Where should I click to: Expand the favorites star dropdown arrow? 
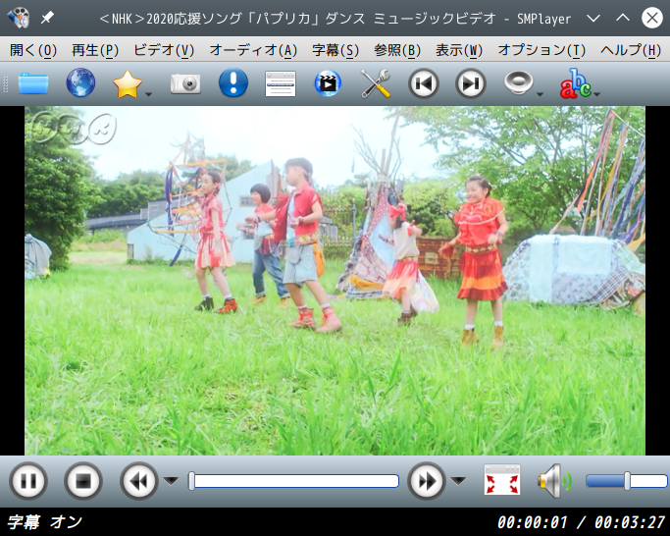pos(148,94)
